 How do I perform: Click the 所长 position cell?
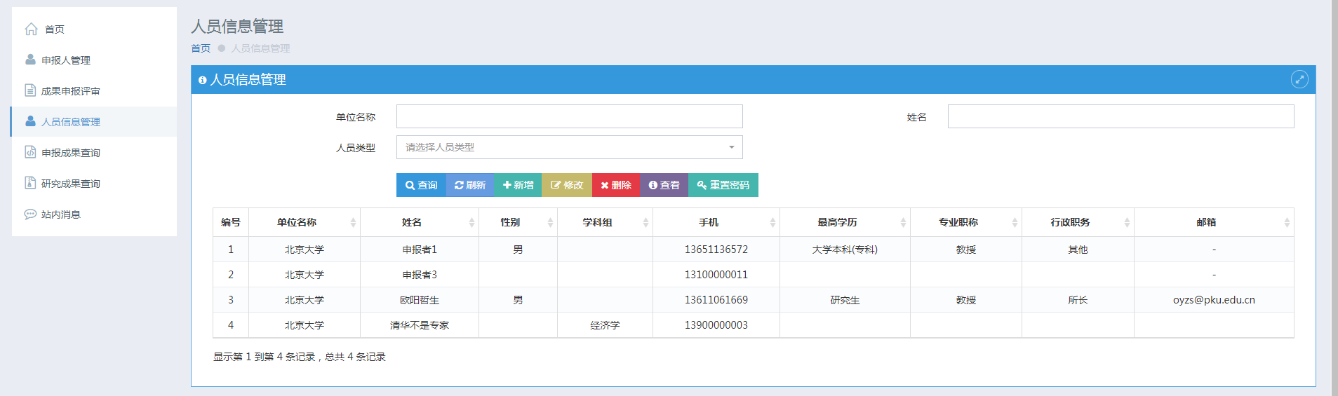pyautogui.click(x=1078, y=300)
